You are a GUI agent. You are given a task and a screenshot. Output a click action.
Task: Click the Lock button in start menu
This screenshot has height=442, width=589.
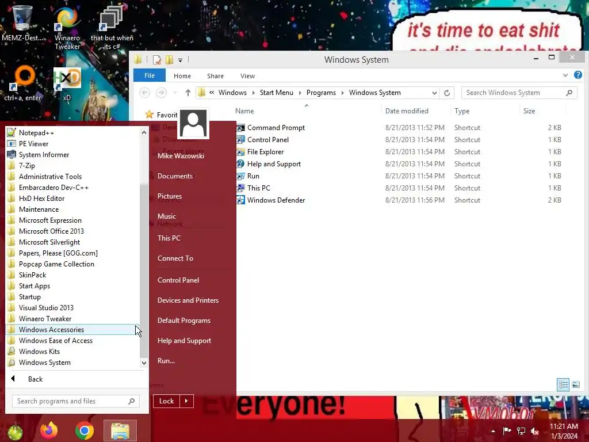click(166, 401)
